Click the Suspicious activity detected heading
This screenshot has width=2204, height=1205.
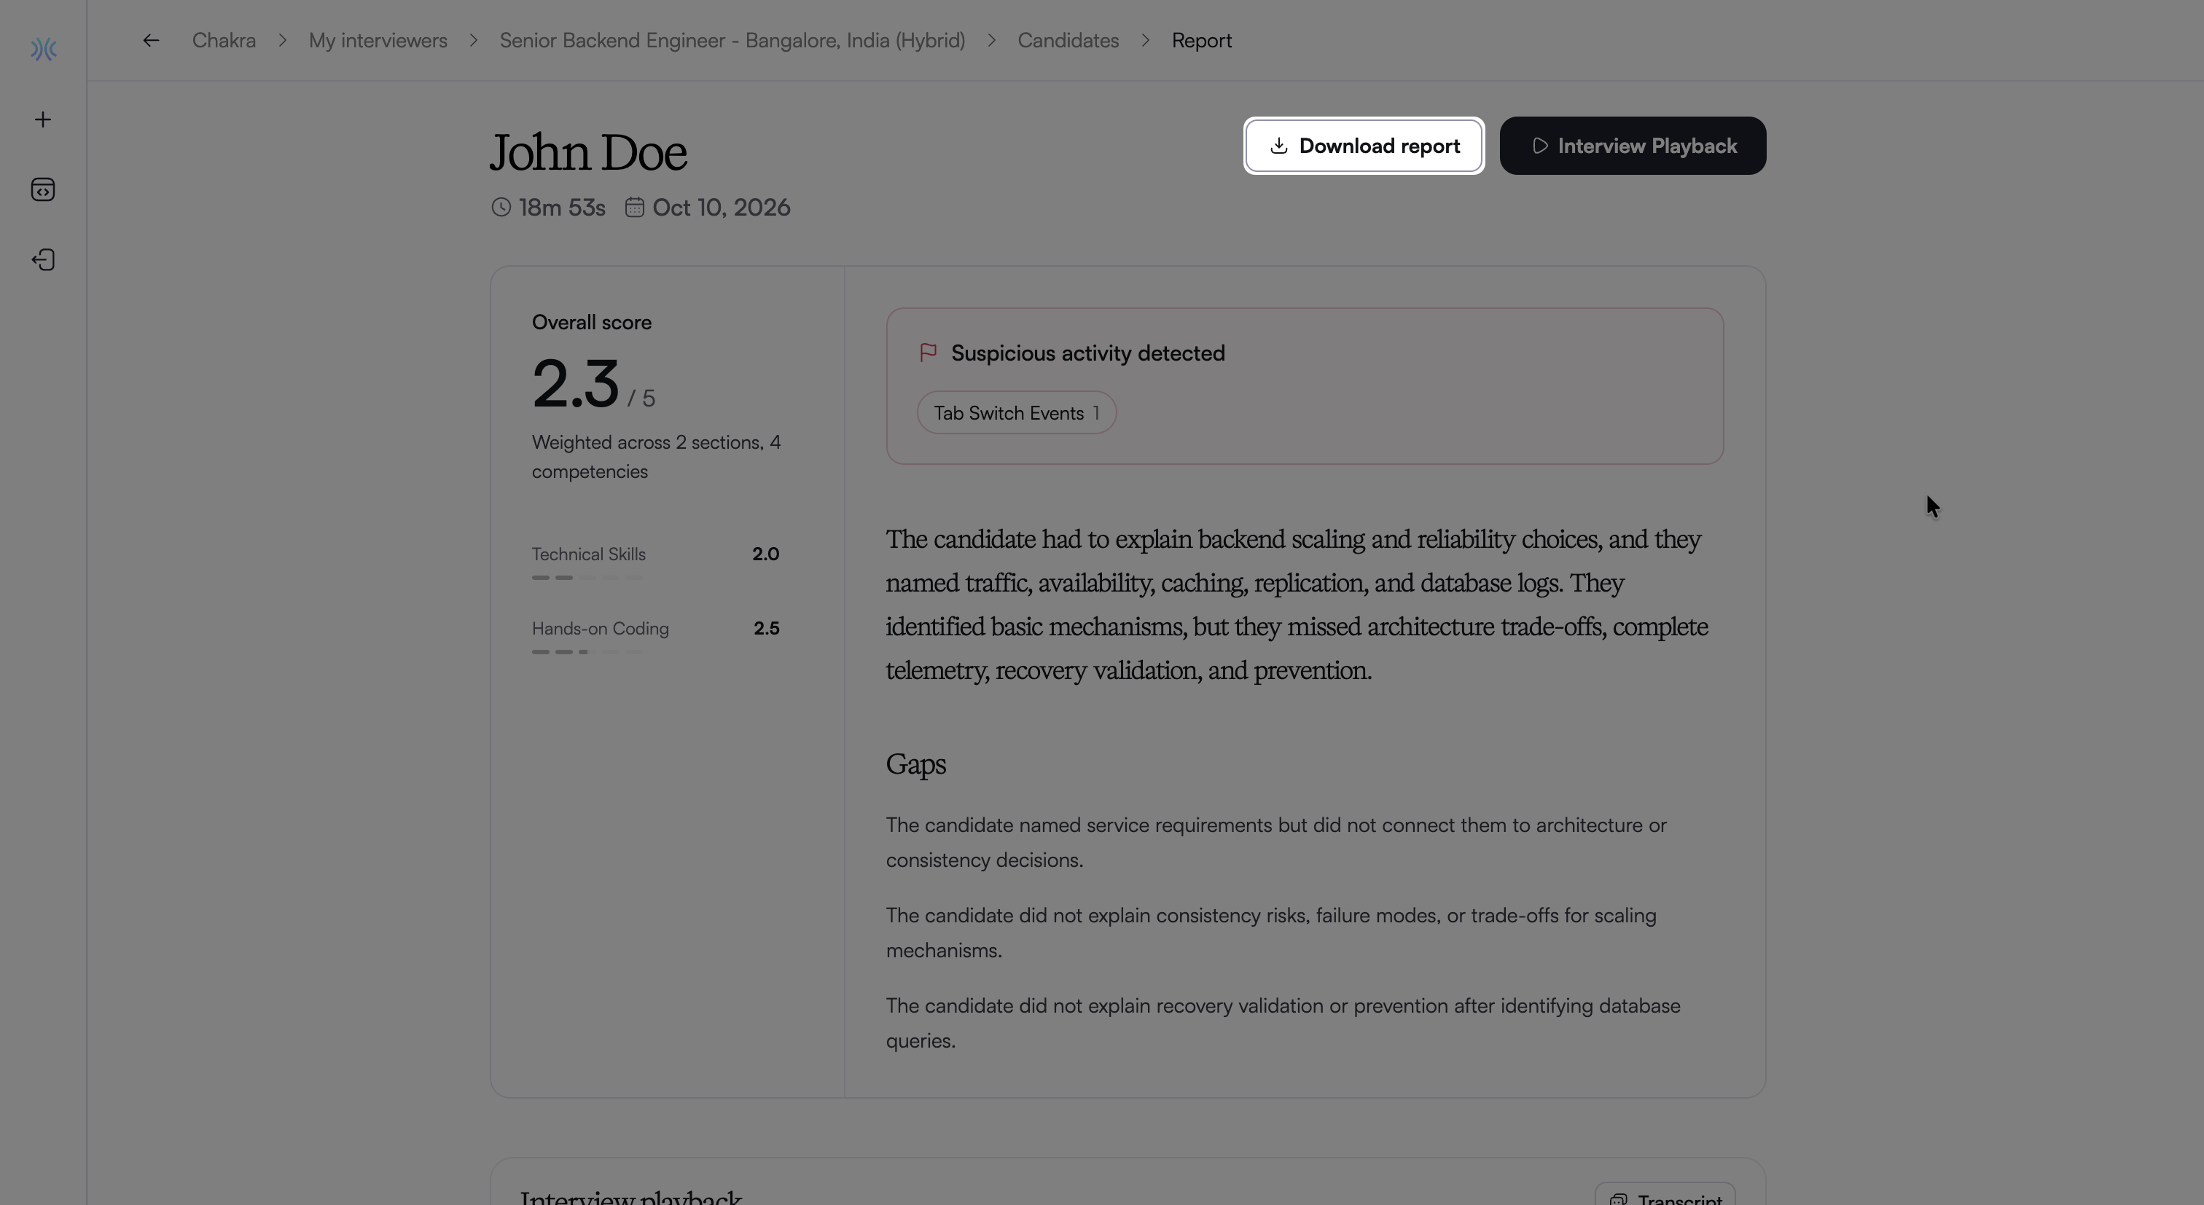1087,353
